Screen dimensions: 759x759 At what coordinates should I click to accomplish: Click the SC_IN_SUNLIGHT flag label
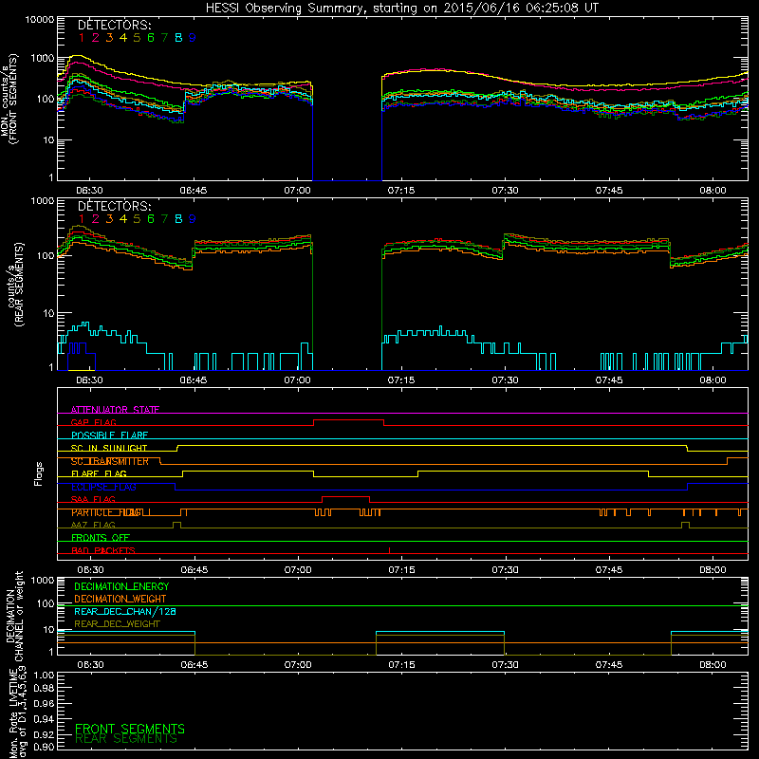109,448
